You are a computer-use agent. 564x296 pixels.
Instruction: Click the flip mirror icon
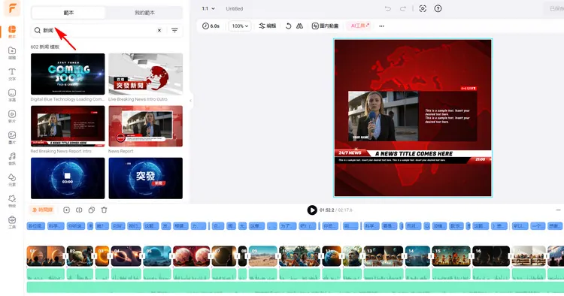coord(299,26)
